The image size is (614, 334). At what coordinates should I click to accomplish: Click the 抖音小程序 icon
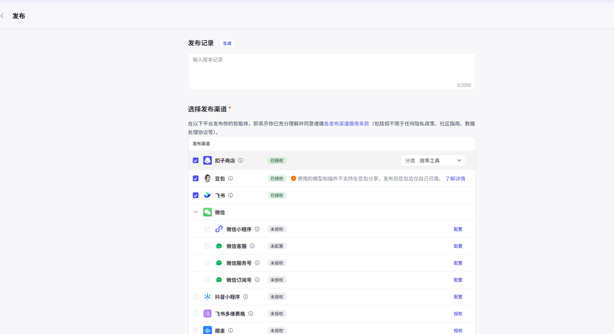point(207,297)
